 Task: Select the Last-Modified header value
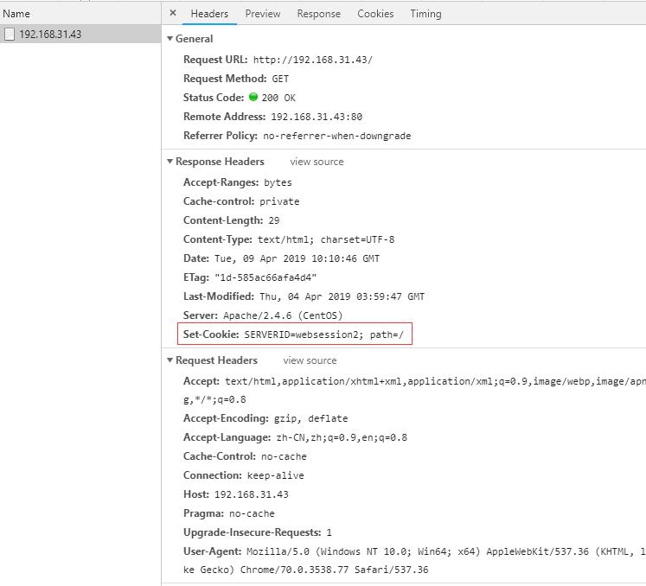coord(342,296)
